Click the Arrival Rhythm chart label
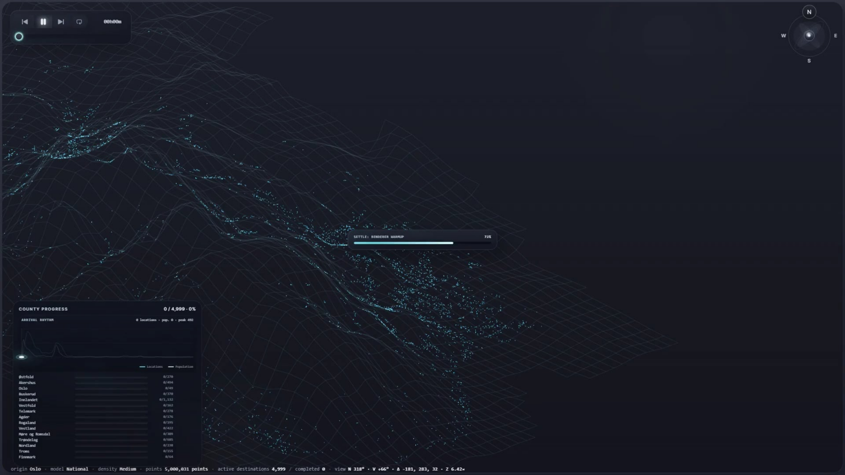Viewport: 845px width, 475px height. (x=37, y=320)
